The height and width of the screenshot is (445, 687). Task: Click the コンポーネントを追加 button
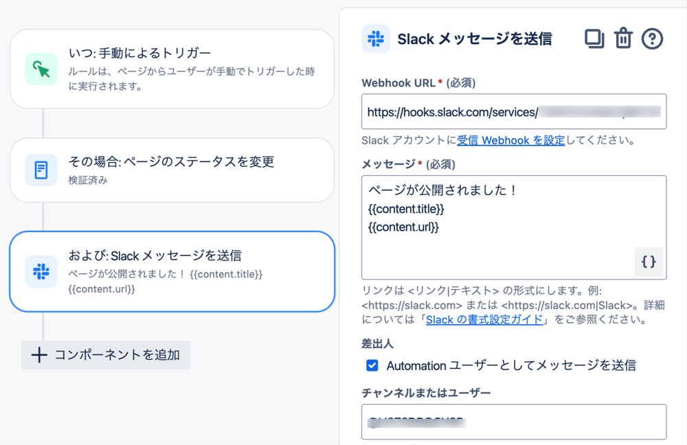point(106,355)
